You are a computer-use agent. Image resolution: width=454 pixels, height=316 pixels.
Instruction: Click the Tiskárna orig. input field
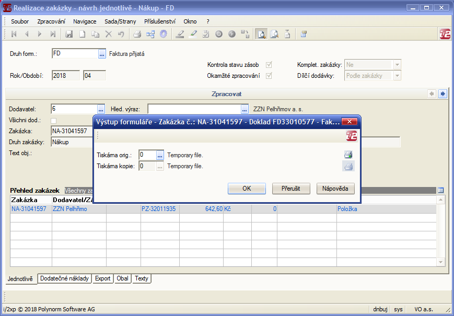pyautogui.click(x=148, y=155)
